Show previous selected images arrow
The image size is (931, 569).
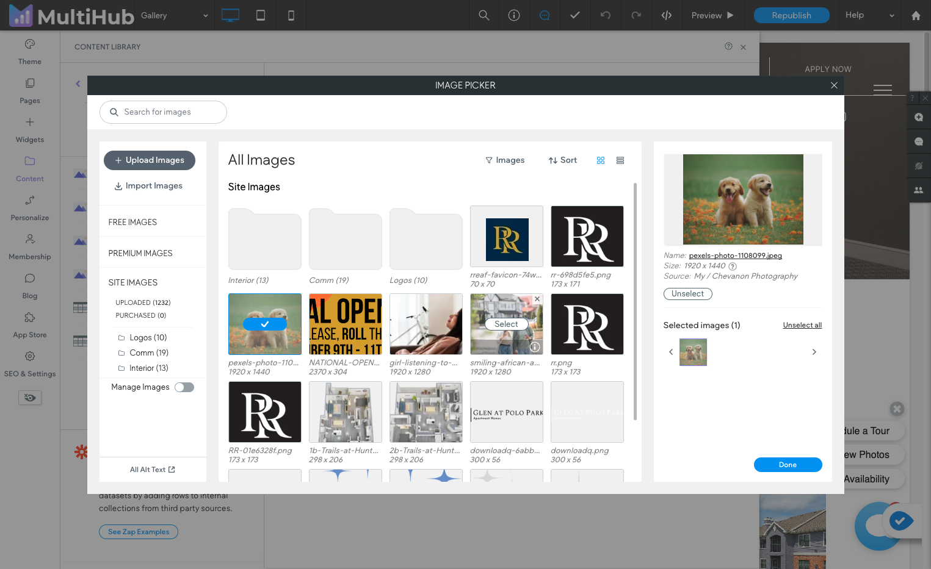point(671,352)
